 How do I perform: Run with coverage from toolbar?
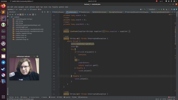pos(164,9)
